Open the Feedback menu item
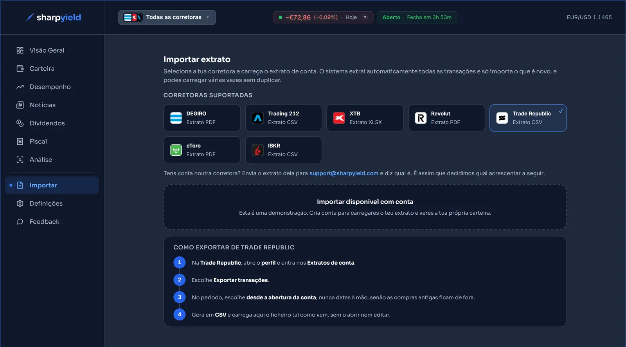This screenshot has width=626, height=347. (52, 222)
